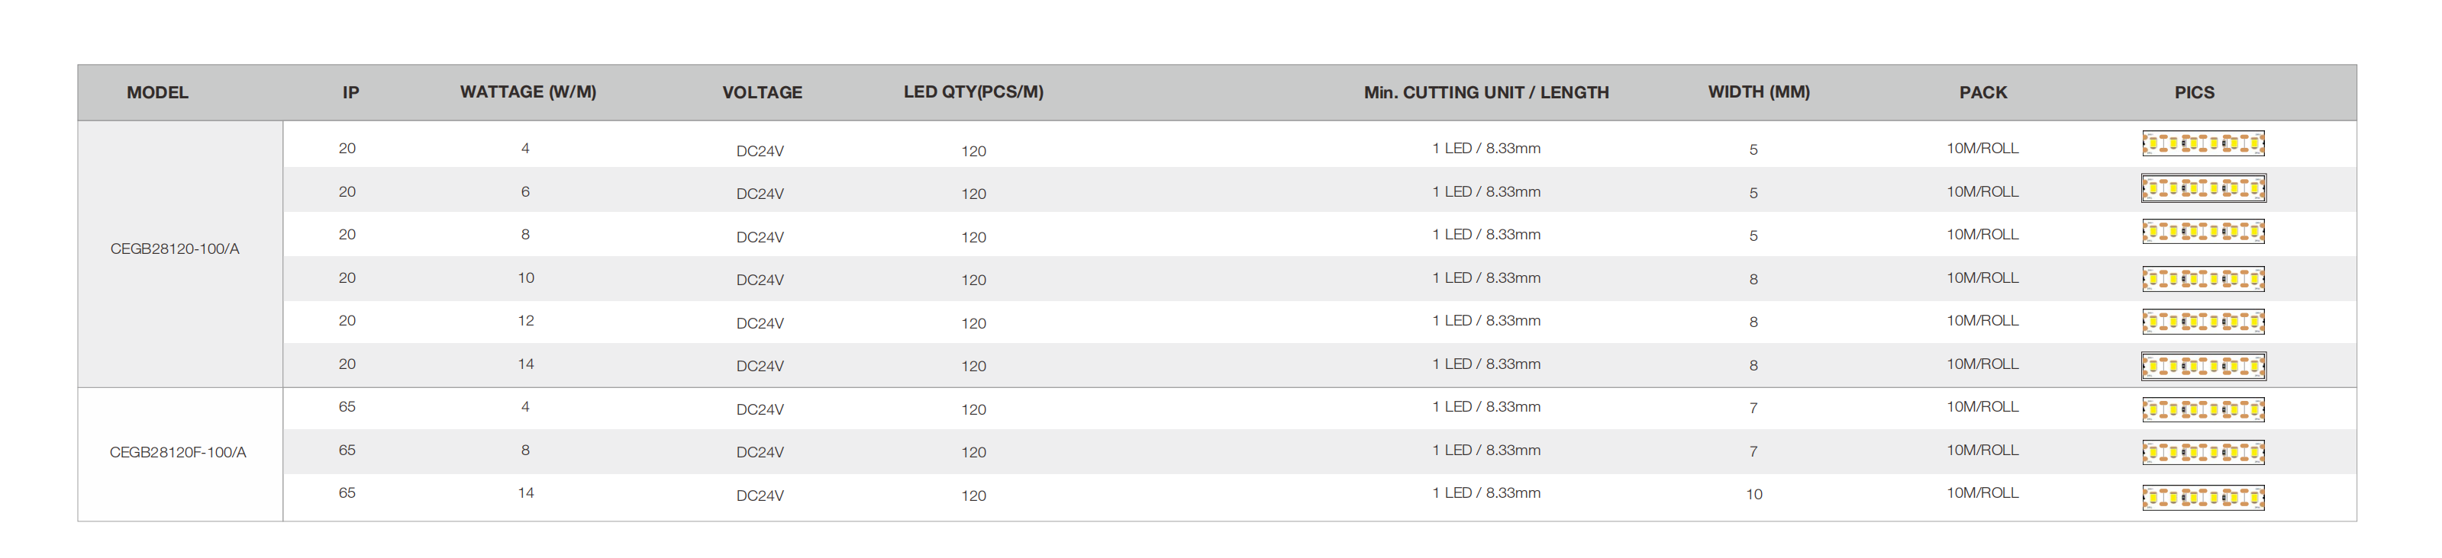Click the width value 10 cell
This screenshot has width=2442, height=558.
point(1753,495)
